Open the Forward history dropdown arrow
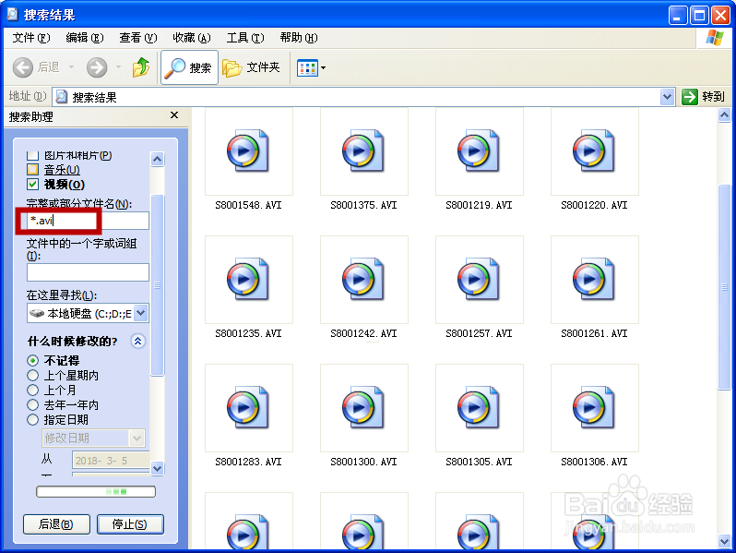 click(x=118, y=67)
